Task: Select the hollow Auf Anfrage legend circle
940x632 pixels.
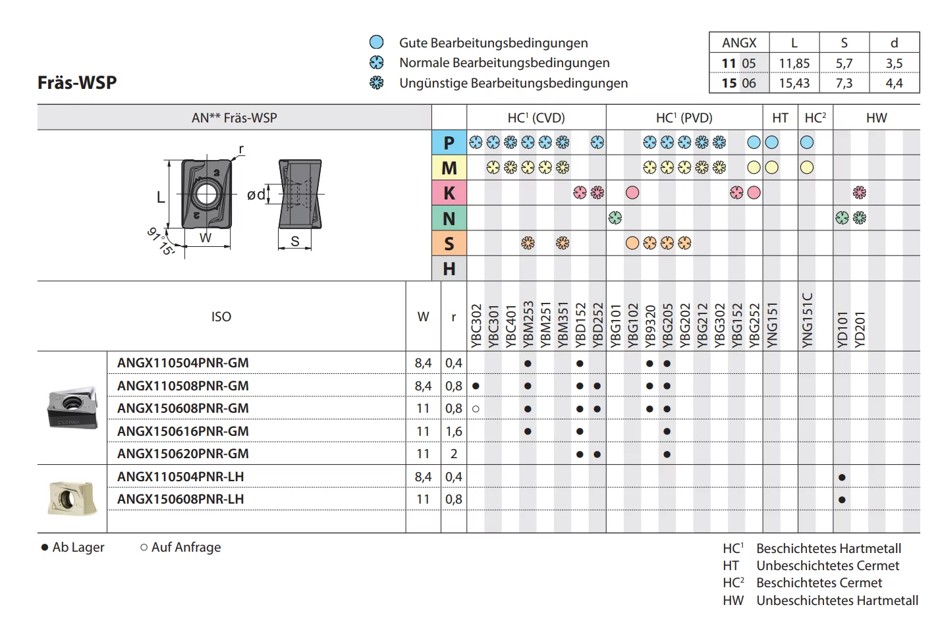Action: point(144,547)
